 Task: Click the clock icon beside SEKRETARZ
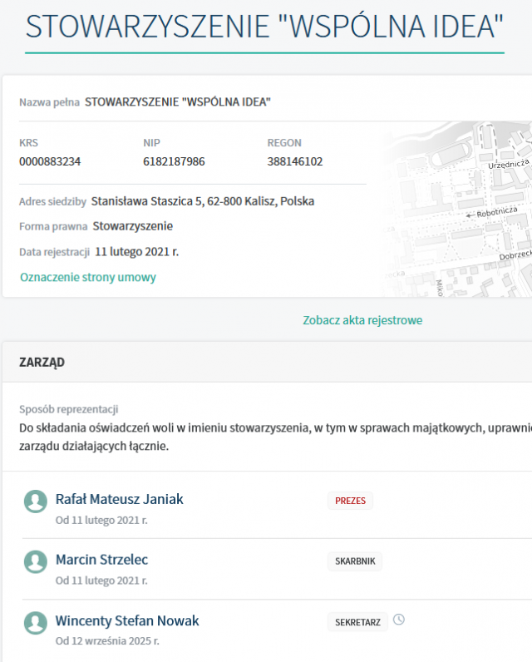[x=399, y=620]
